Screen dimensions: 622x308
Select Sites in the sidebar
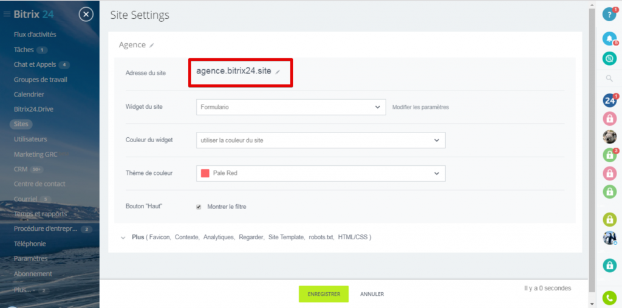[x=21, y=124]
